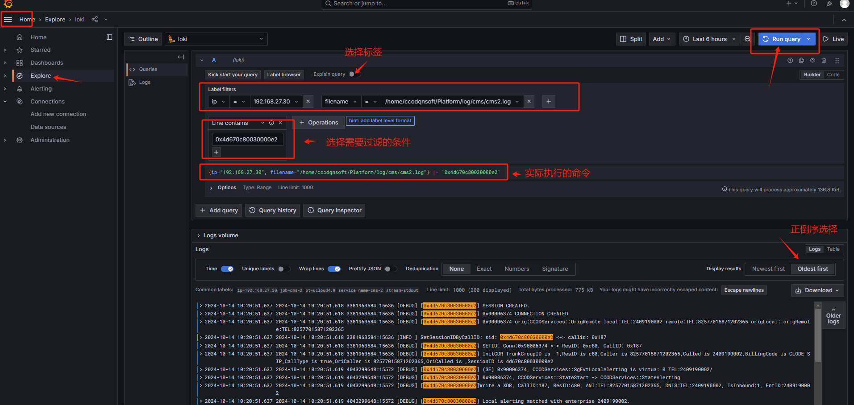Enable the Unique labels switch
The width and height of the screenshot is (854, 405).
(284, 269)
